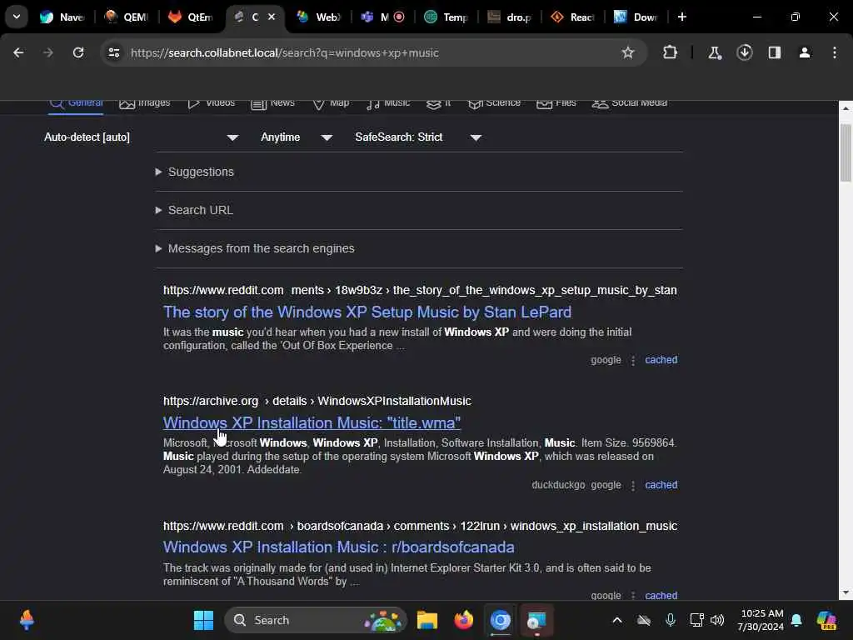Image resolution: width=853 pixels, height=640 pixels.
Task: Bookmark this page with the star icon
Action: (628, 52)
